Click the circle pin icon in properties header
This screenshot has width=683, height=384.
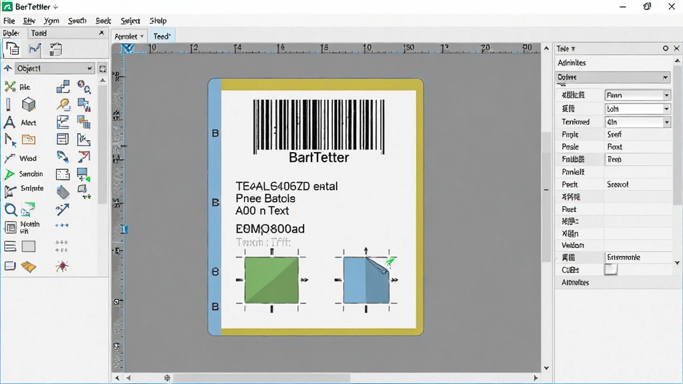(666, 48)
